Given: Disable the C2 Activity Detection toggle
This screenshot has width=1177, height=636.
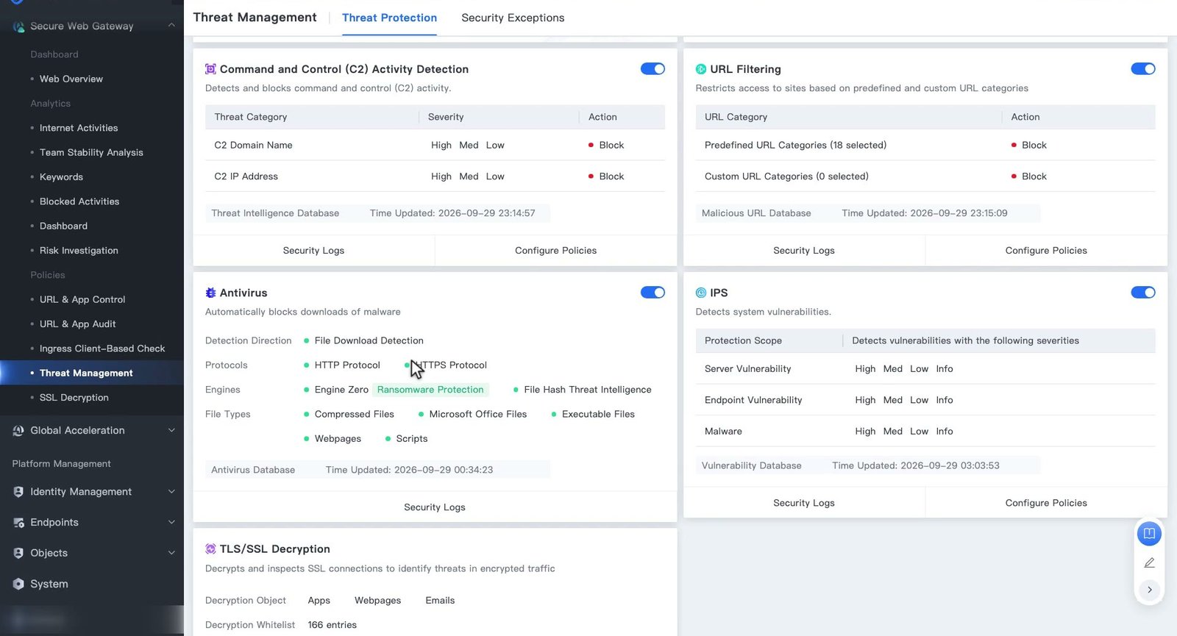Looking at the screenshot, I should point(652,69).
